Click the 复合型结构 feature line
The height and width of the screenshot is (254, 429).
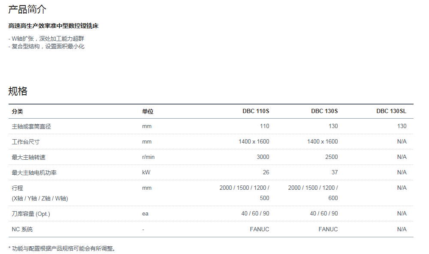pos(46,46)
